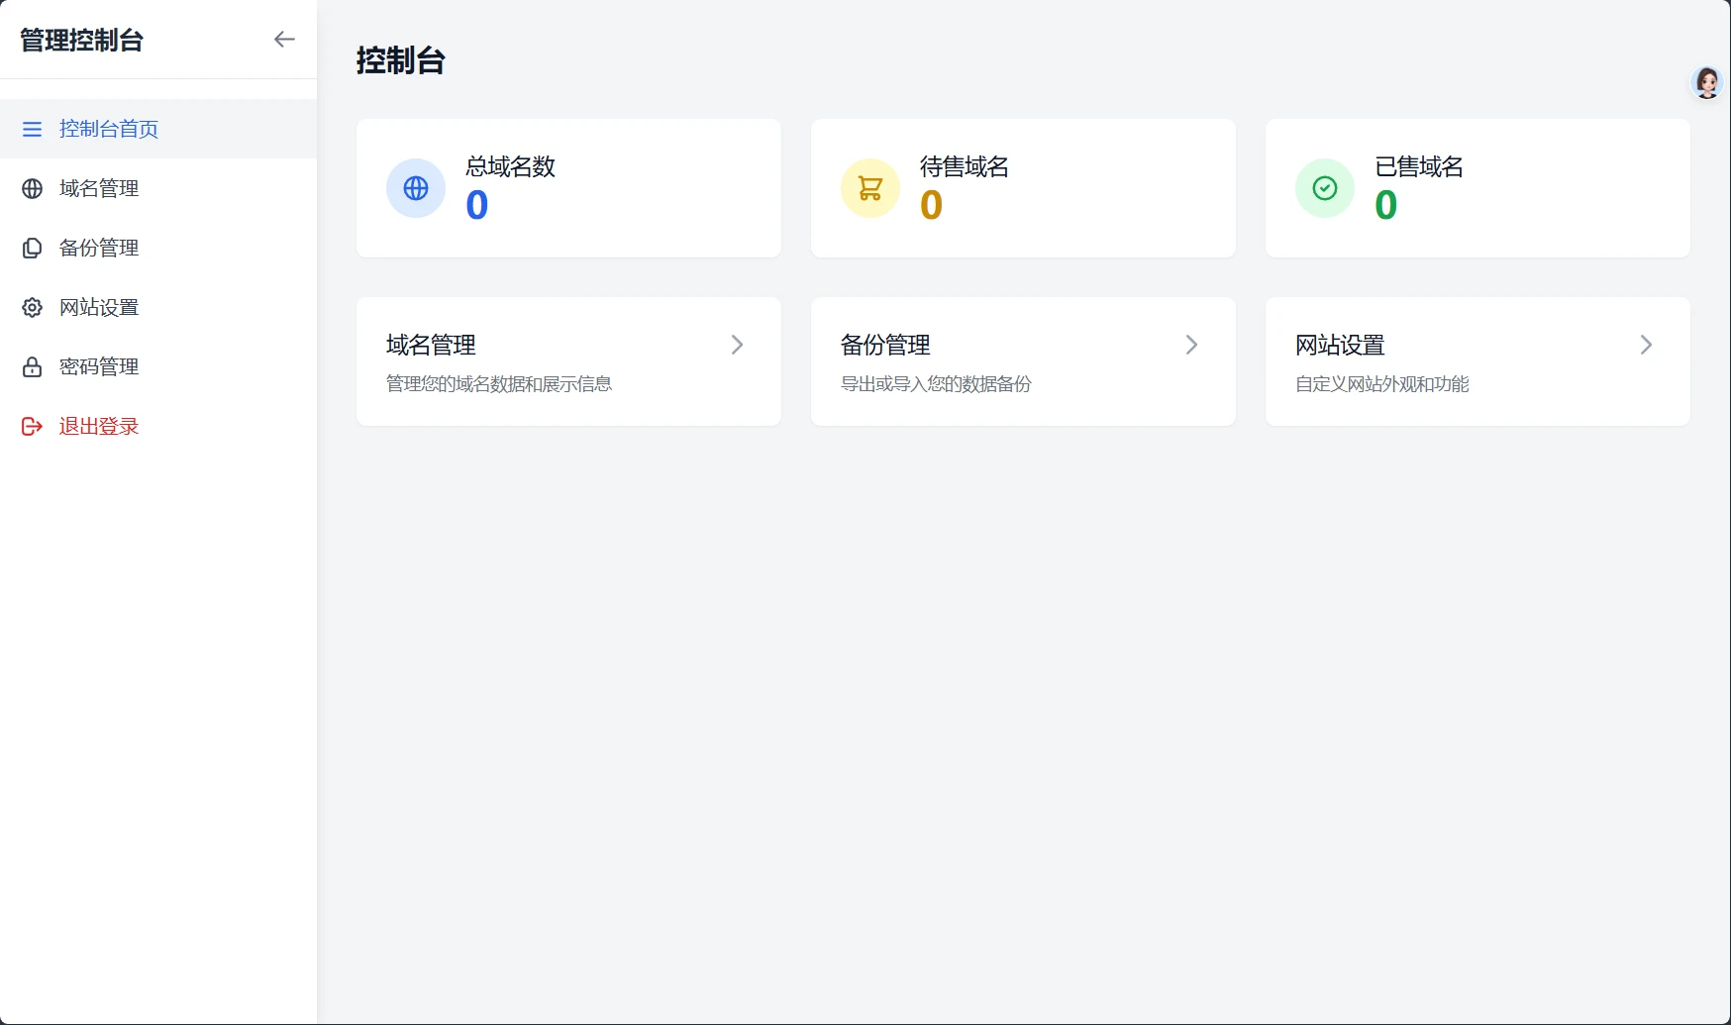Select 密码管理 in the sidebar menu
Image resolution: width=1731 pixels, height=1025 pixels.
coord(99,367)
